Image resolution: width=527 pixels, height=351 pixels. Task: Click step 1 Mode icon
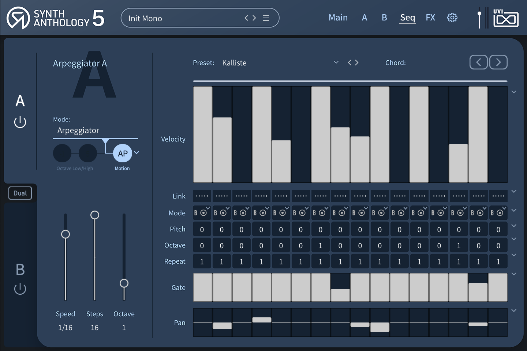pyautogui.click(x=202, y=213)
